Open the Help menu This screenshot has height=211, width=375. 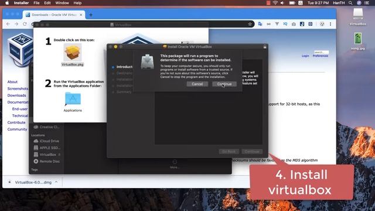click(77, 3)
